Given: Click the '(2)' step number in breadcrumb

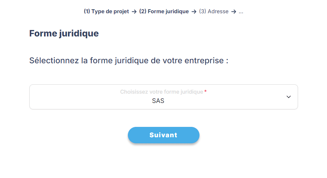Looking at the screenshot, I should point(143,11).
